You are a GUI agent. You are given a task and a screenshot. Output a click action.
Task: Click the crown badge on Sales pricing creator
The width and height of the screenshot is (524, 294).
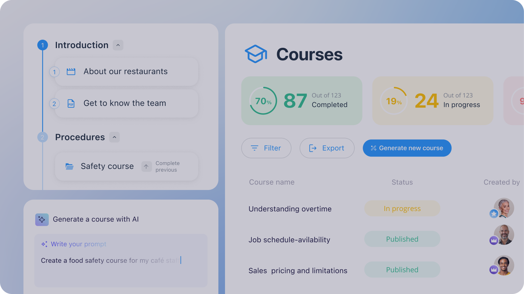(x=494, y=270)
